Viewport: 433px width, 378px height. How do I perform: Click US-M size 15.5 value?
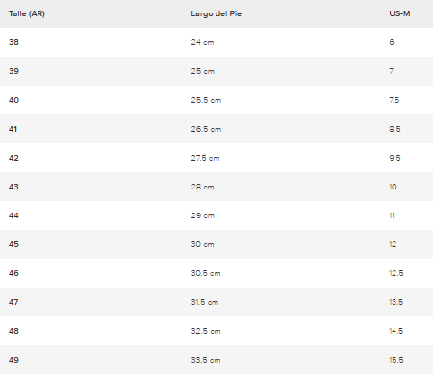point(396,360)
